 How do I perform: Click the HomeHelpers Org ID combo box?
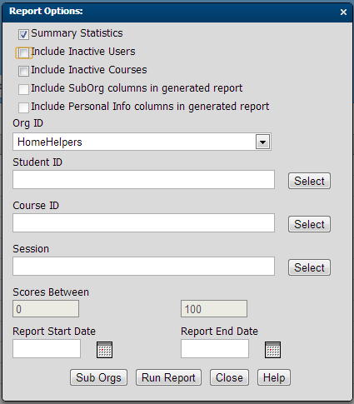tap(142, 142)
